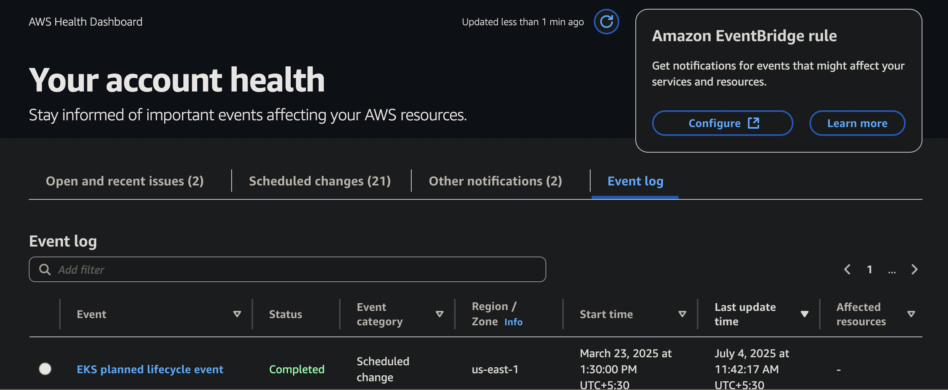Click the Configure EventBridge rule button

[x=722, y=123]
